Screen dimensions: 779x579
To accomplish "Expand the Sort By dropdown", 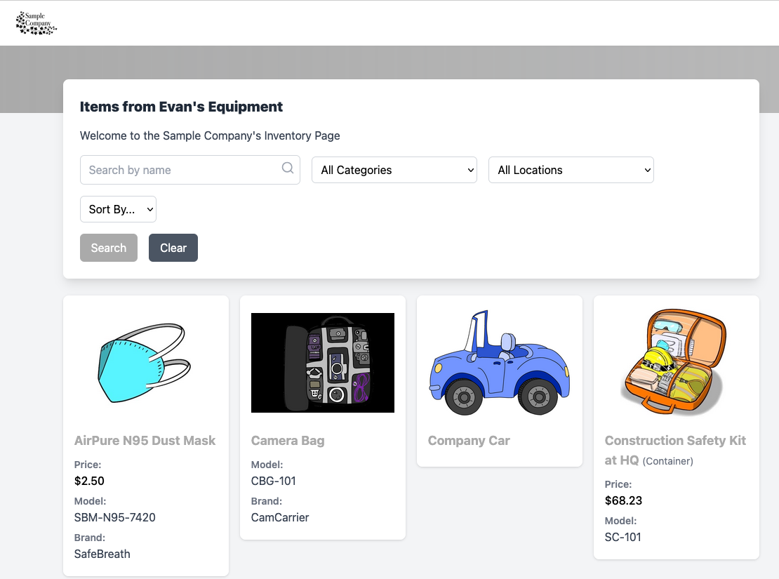I will (118, 209).
